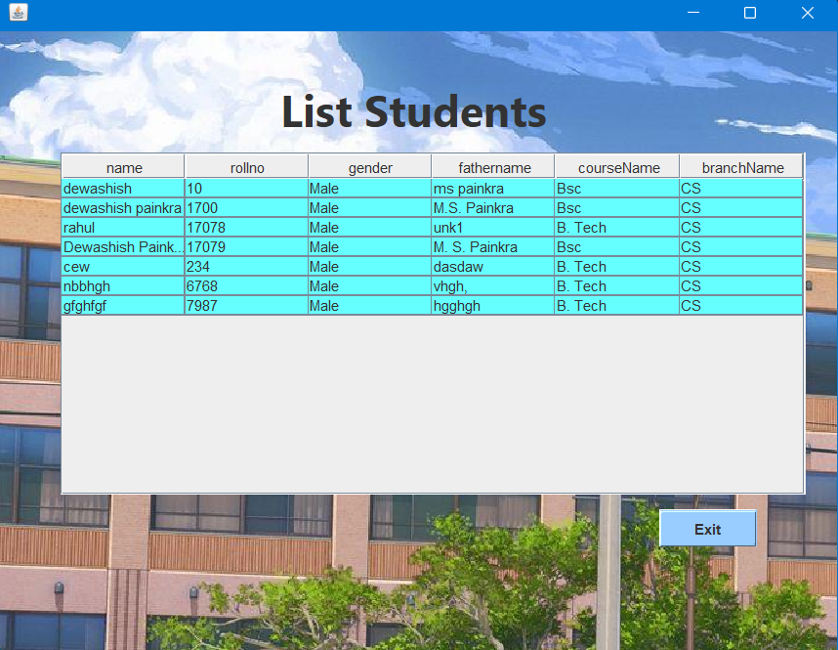Click the 'fathername' column header
Image resolution: width=838 pixels, height=650 pixels.
492,166
